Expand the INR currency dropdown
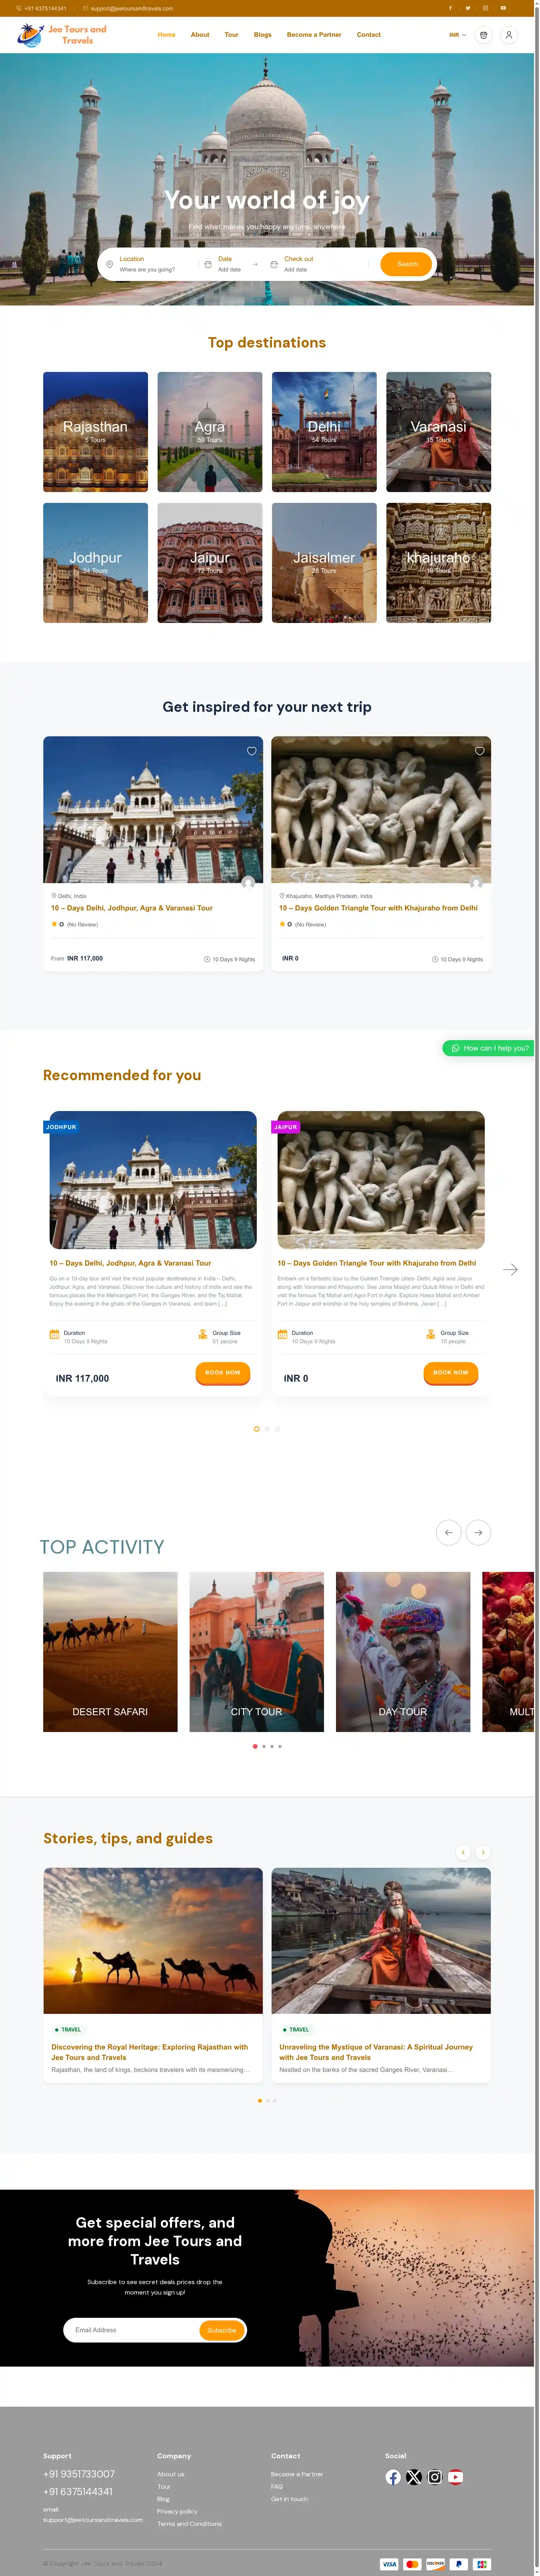 tap(457, 35)
